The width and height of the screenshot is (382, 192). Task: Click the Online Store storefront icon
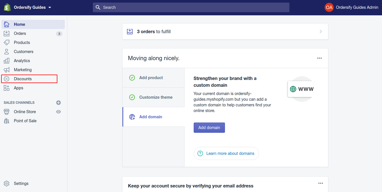pyautogui.click(x=7, y=112)
